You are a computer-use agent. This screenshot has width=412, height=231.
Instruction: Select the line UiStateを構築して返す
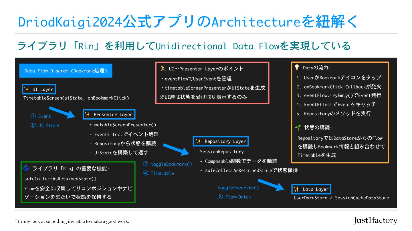coord(119,153)
